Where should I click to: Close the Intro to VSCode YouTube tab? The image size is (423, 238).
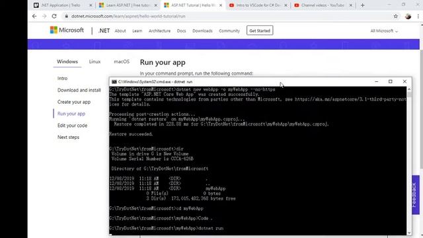[286, 5]
